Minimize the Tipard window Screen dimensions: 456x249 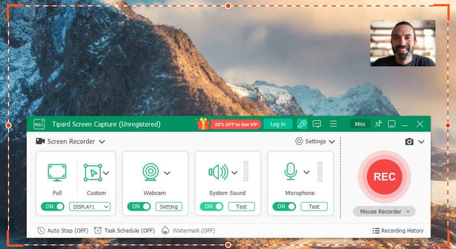click(x=405, y=125)
